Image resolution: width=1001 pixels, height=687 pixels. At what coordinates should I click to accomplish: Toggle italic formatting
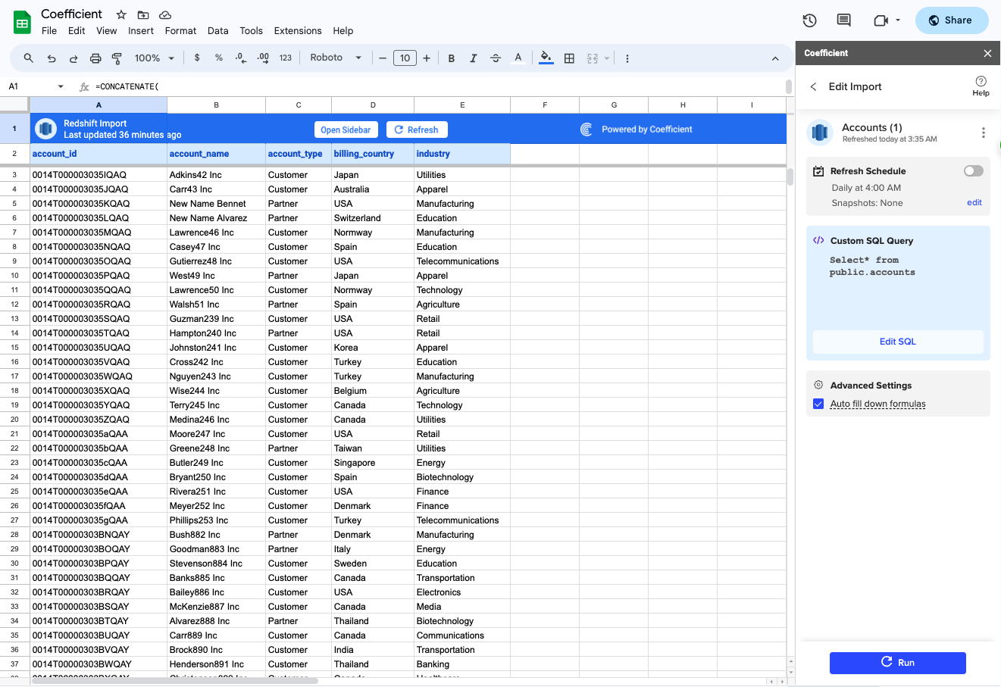click(474, 58)
